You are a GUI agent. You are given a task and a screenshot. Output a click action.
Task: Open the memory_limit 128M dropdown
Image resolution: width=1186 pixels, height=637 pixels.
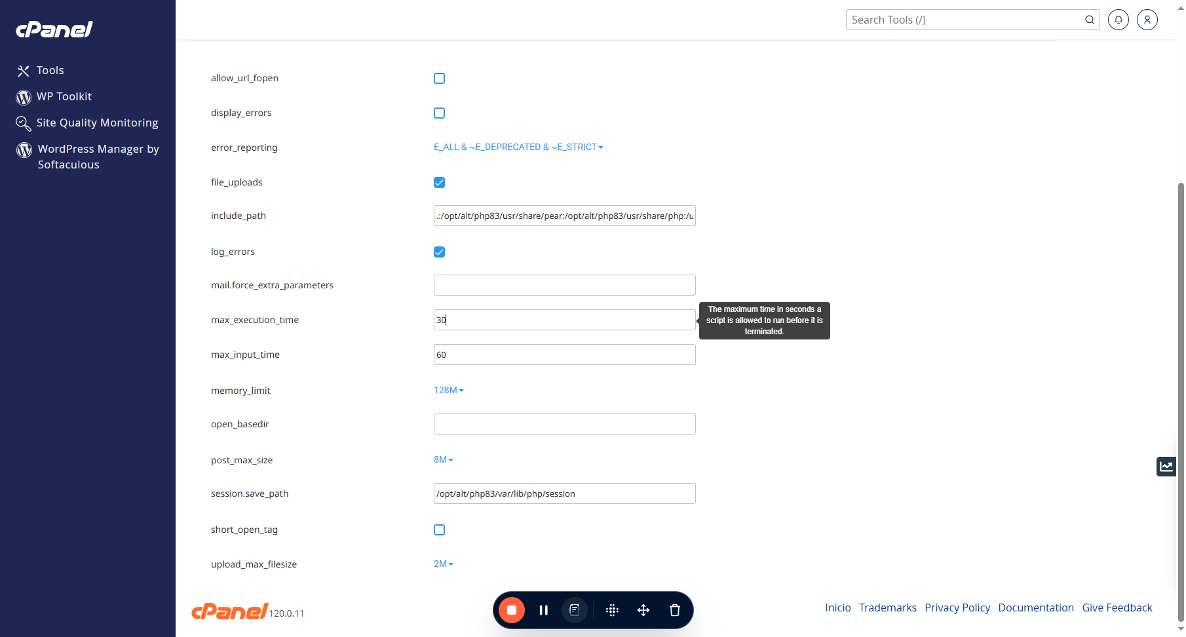click(449, 390)
